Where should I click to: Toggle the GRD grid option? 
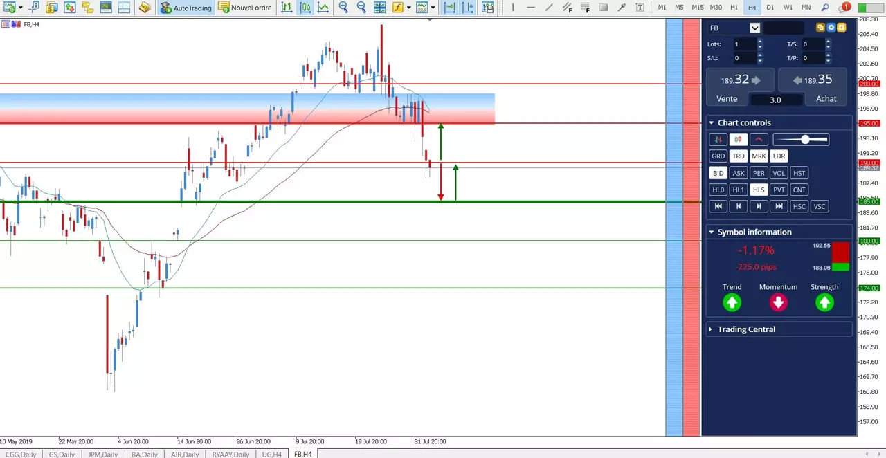point(718,156)
